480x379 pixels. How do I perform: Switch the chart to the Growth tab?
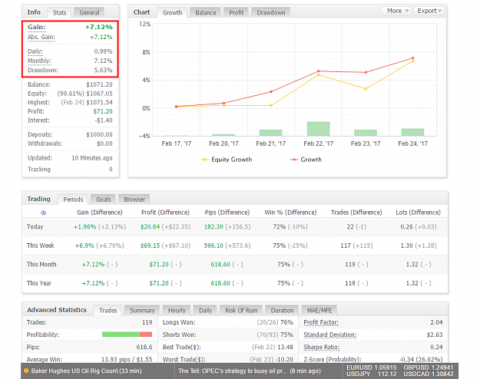click(172, 12)
